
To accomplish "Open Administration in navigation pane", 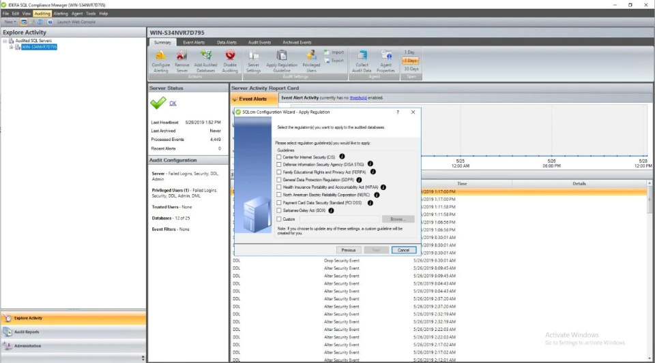I will point(74,345).
